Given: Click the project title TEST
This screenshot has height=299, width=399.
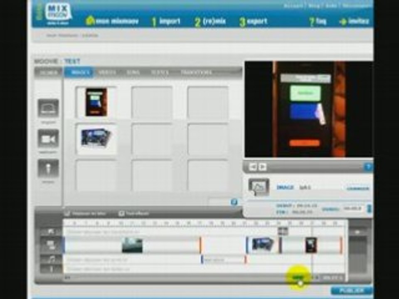Looking at the screenshot, I should coord(72,61).
